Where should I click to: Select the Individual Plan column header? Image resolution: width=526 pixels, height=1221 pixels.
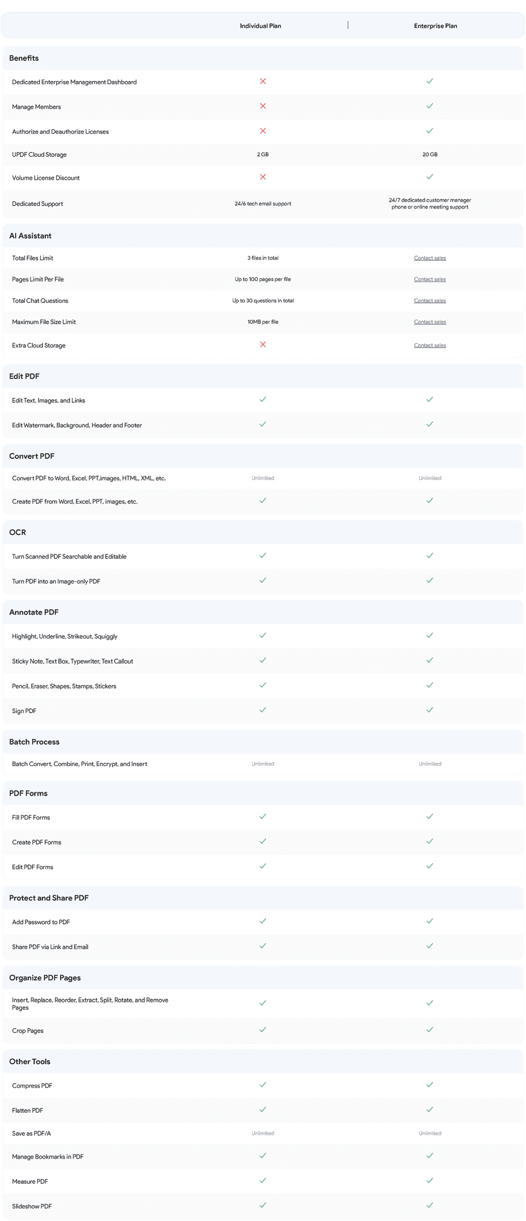coord(260,26)
